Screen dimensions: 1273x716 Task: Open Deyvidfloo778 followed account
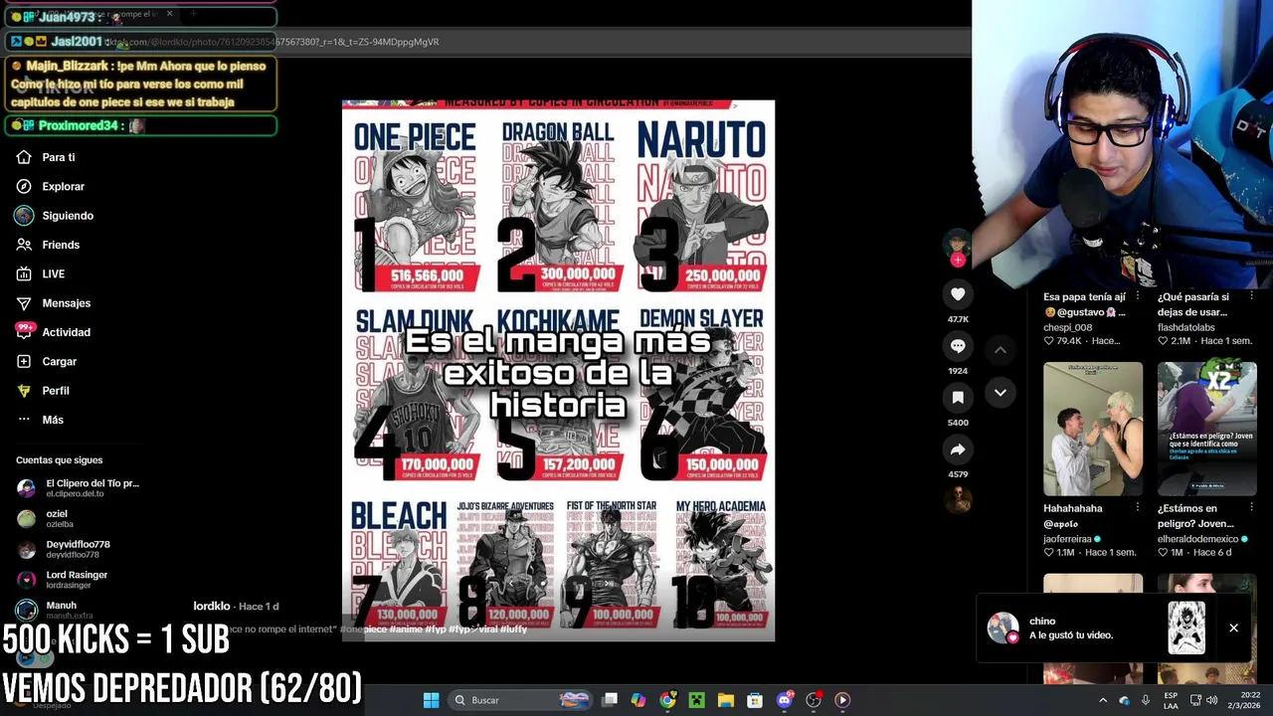click(x=64, y=549)
